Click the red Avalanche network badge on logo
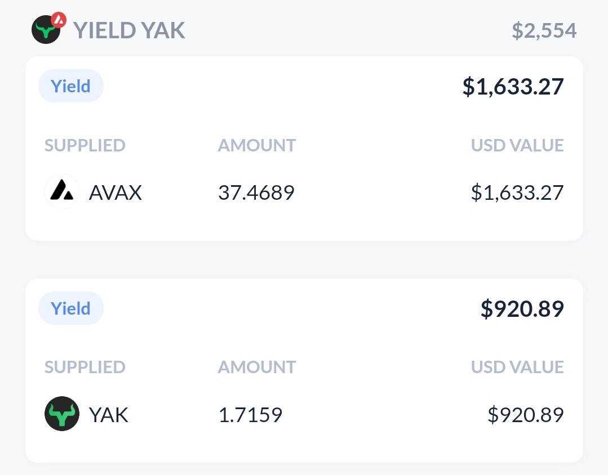The width and height of the screenshot is (608, 475). click(x=58, y=18)
